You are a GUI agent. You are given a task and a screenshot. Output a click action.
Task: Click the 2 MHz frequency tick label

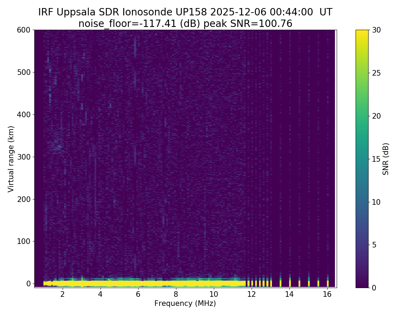coord(63,294)
